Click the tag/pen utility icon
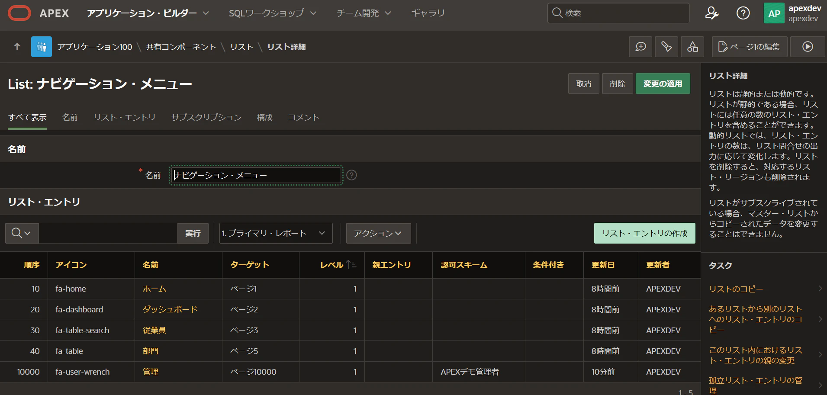The image size is (827, 395). 666,47
